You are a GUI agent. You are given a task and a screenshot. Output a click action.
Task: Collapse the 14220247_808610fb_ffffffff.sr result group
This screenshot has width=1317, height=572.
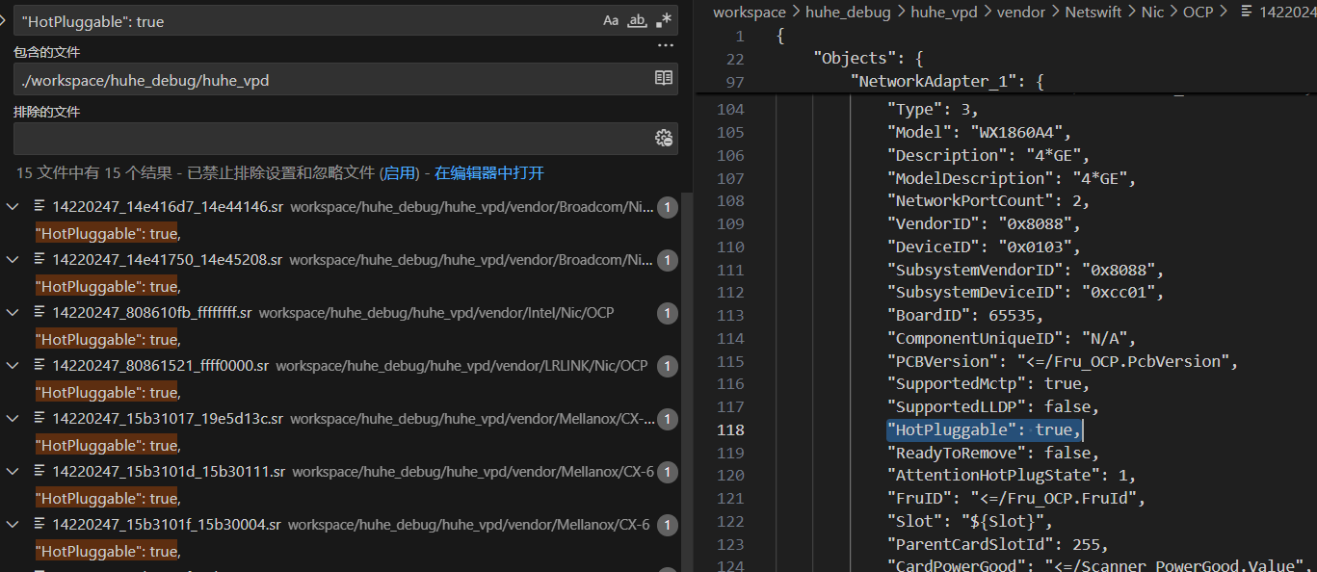click(13, 312)
